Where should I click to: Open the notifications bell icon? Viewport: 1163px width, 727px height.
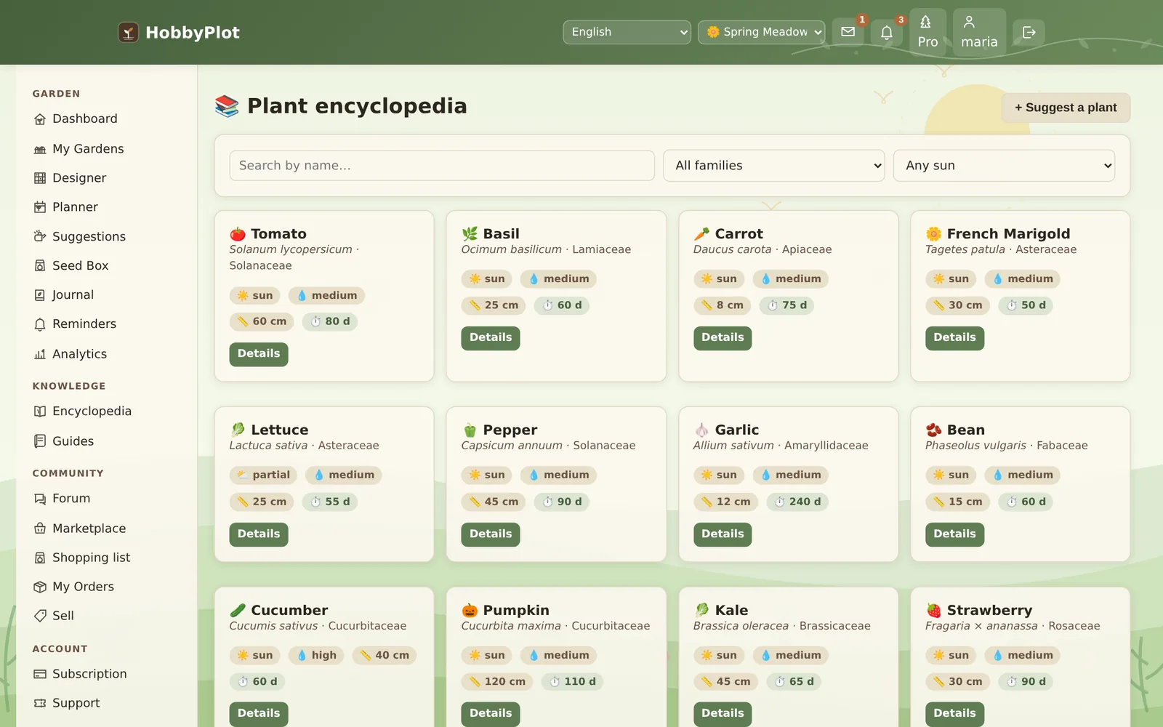tap(887, 32)
